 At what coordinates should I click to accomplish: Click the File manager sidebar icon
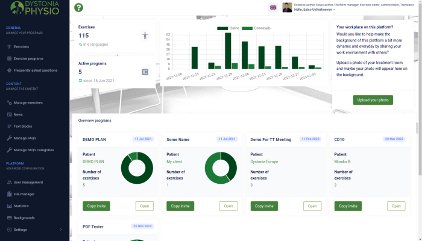[8, 194]
